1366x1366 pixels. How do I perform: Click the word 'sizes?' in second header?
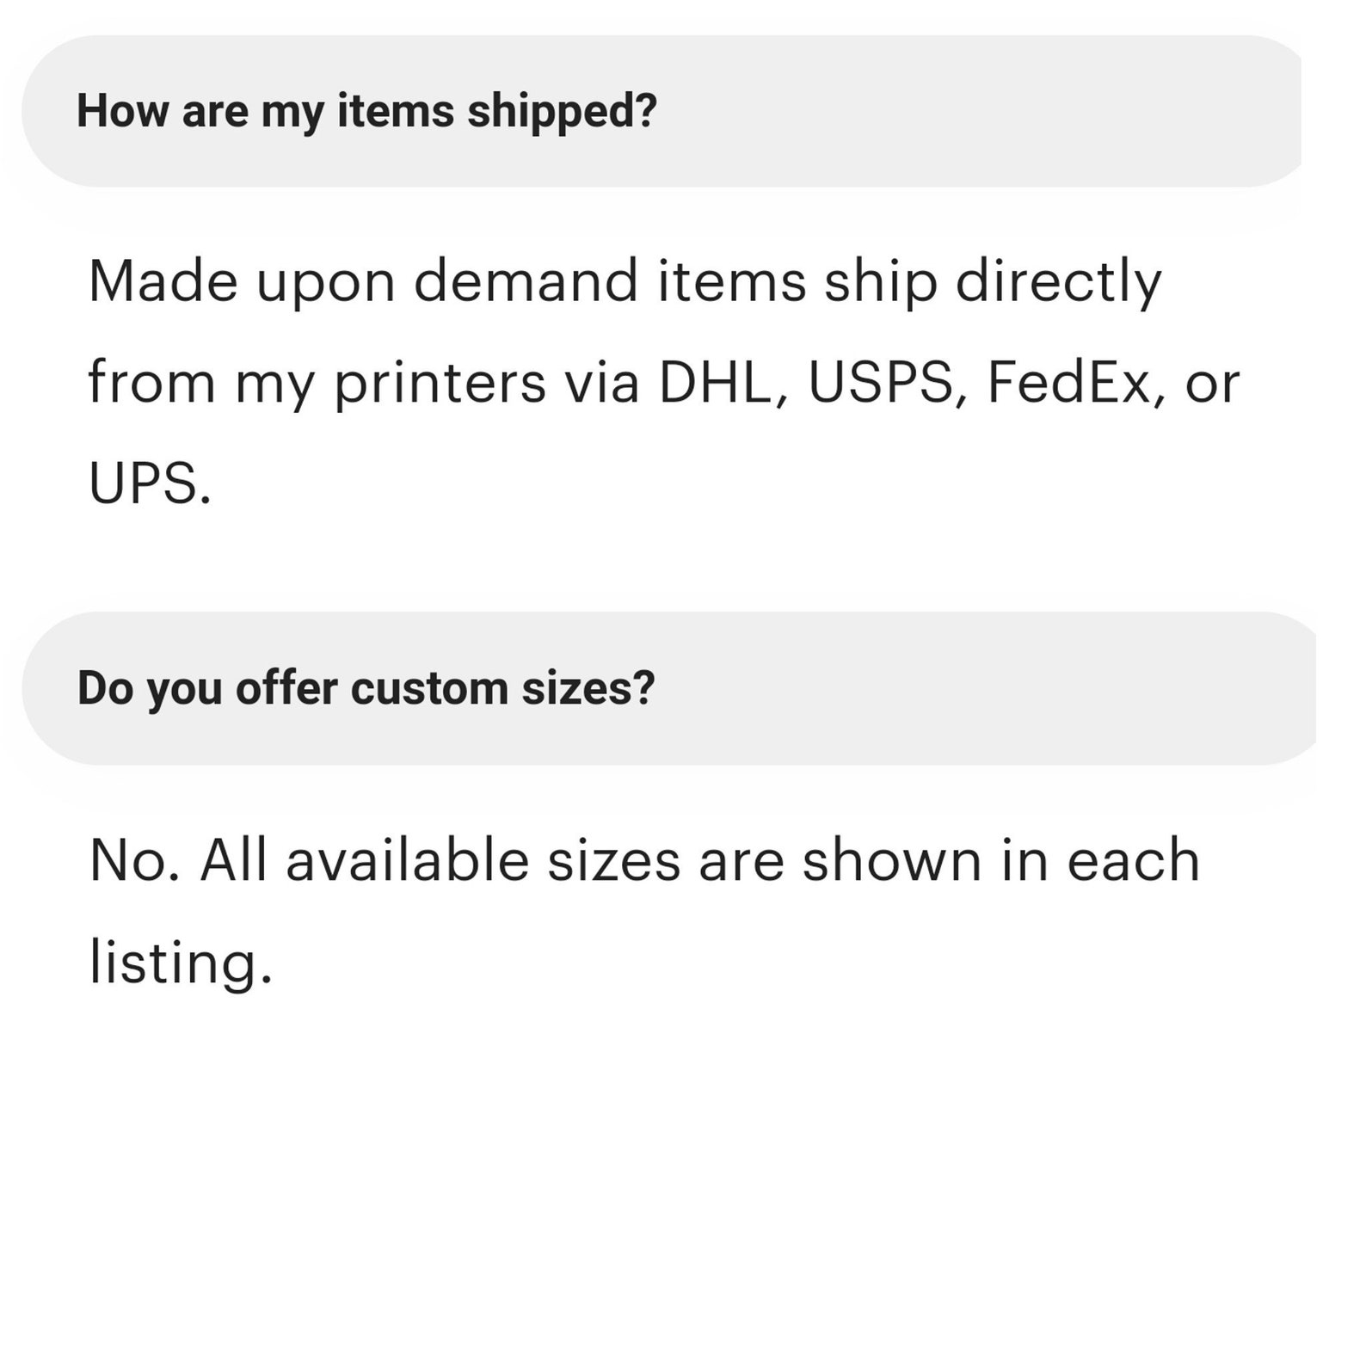point(588,688)
